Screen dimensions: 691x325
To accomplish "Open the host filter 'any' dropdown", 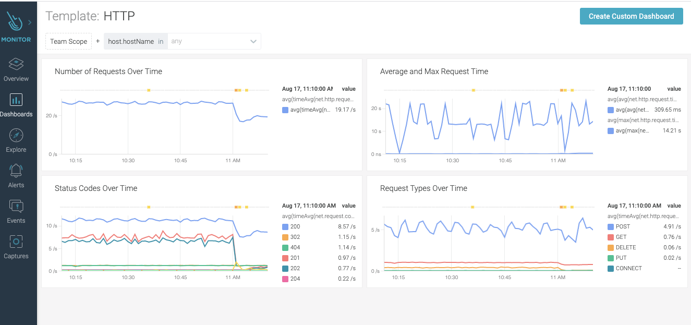I will [x=214, y=41].
